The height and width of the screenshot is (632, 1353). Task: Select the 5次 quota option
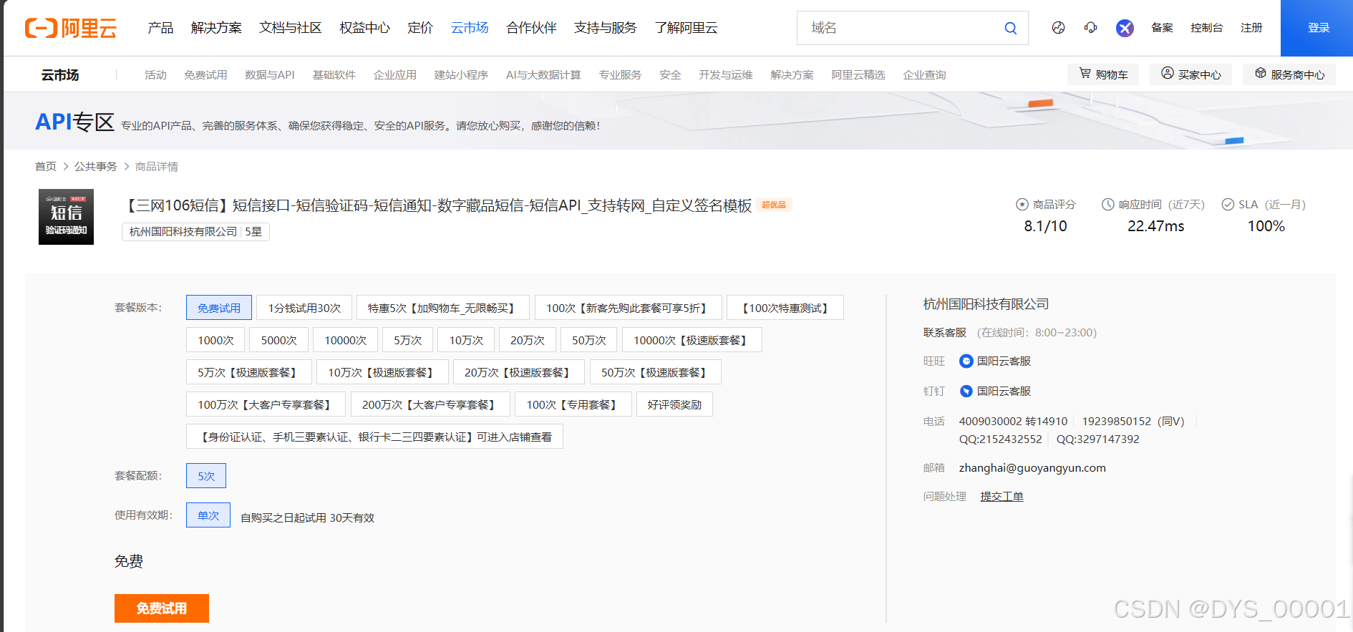(206, 476)
